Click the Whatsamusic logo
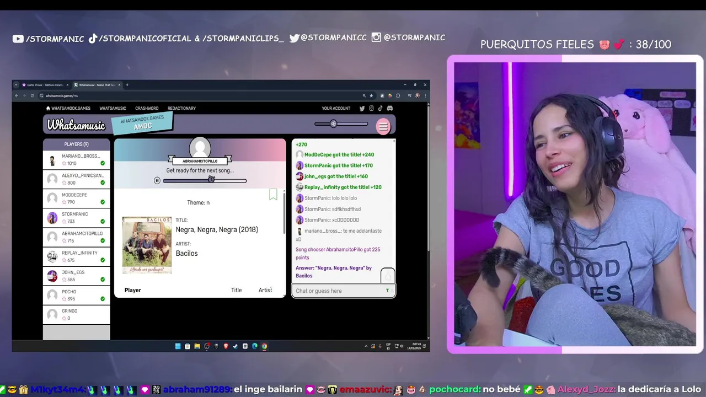The height and width of the screenshot is (397, 706). click(76, 125)
